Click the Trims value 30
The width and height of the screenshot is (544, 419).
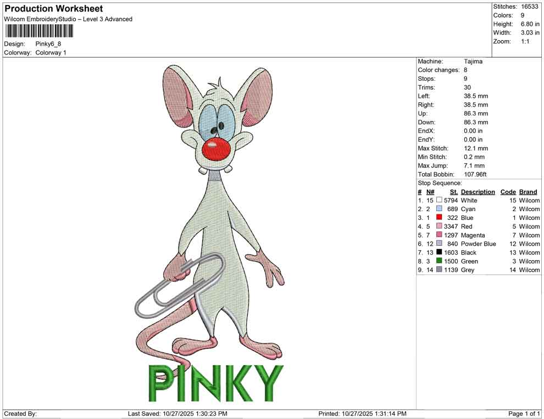[x=467, y=87]
